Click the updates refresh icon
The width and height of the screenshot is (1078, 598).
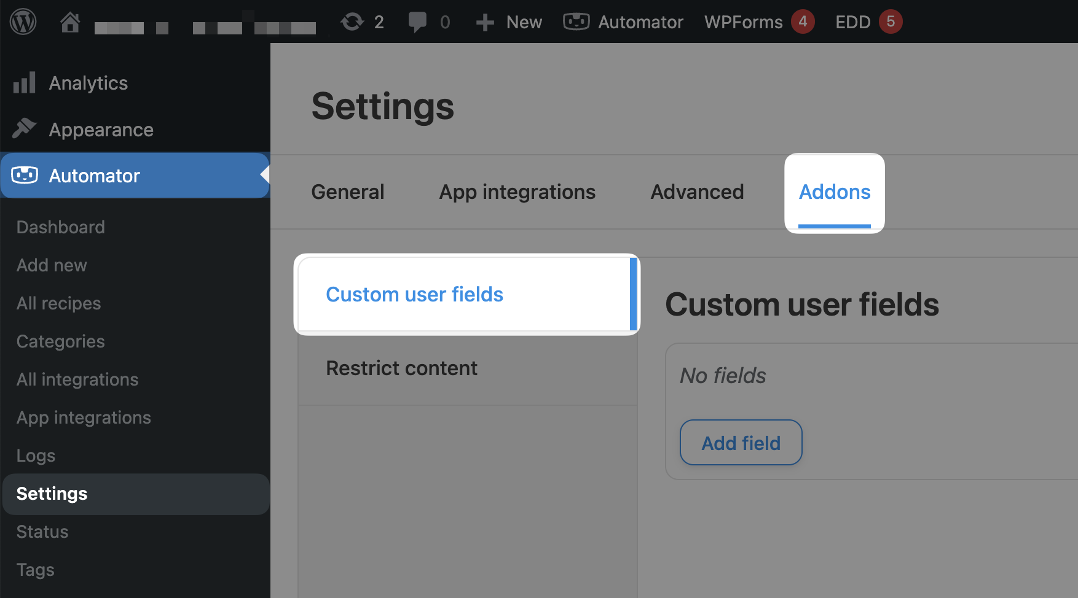(x=352, y=22)
